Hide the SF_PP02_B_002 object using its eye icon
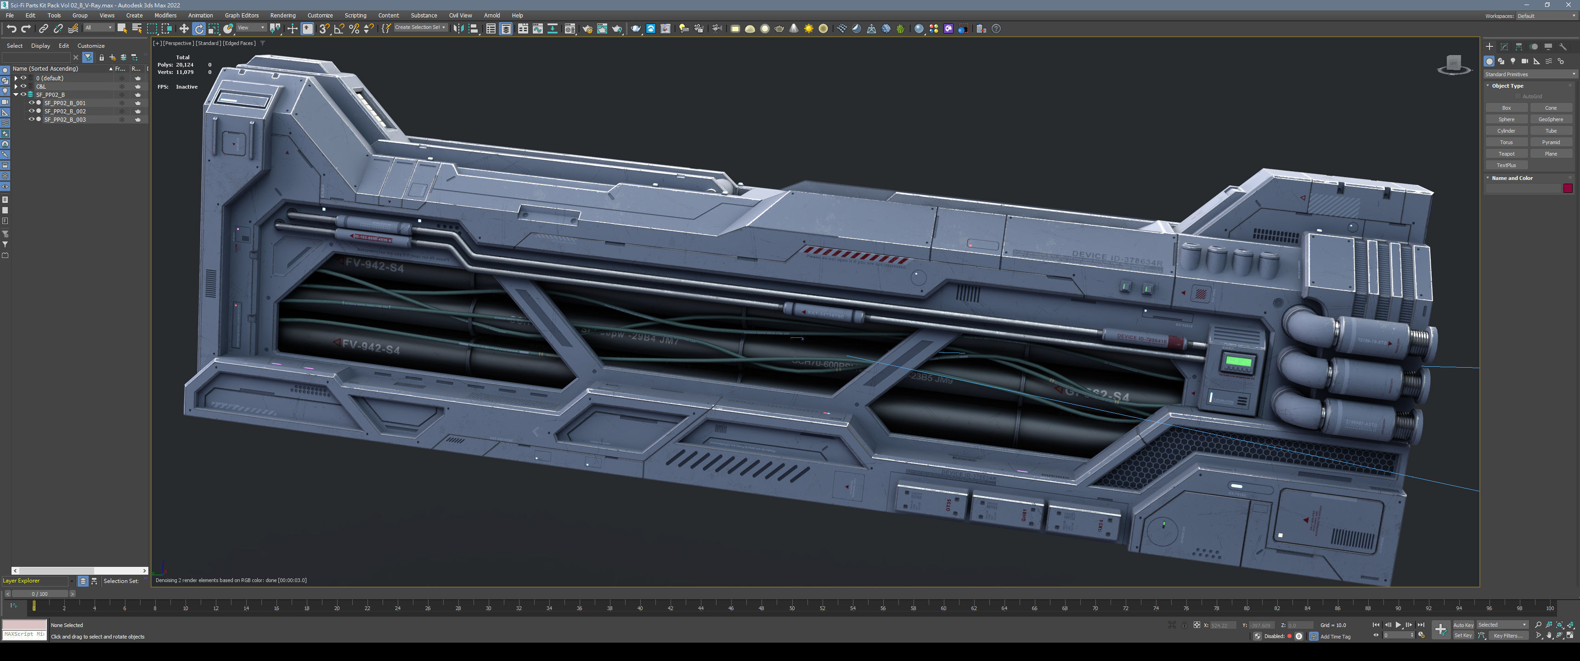This screenshot has height=661, width=1580. 31,111
